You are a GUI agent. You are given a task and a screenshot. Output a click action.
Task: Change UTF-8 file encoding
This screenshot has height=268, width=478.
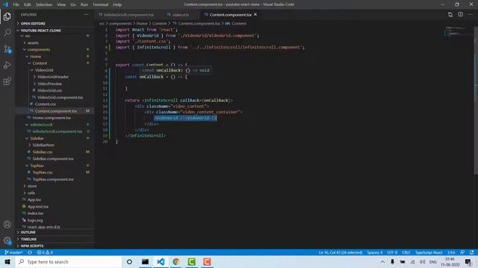point(392,252)
